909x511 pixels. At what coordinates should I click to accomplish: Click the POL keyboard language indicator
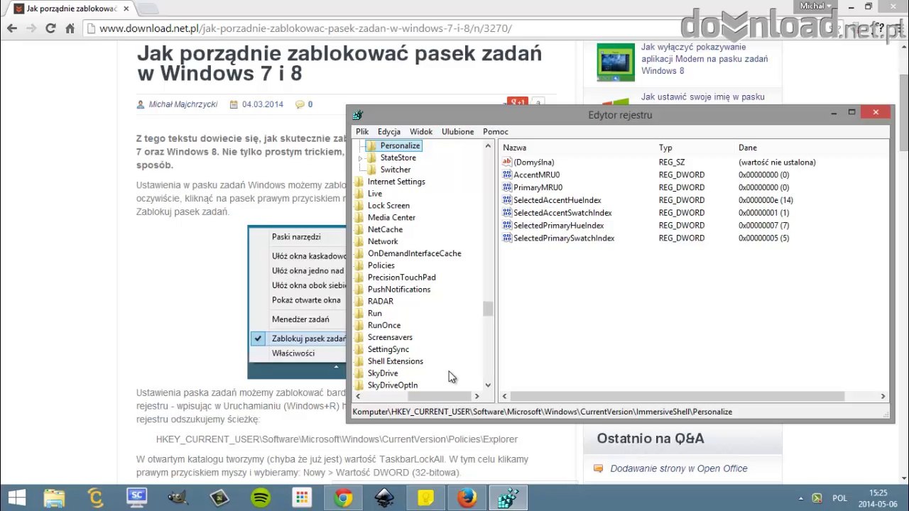(x=840, y=498)
